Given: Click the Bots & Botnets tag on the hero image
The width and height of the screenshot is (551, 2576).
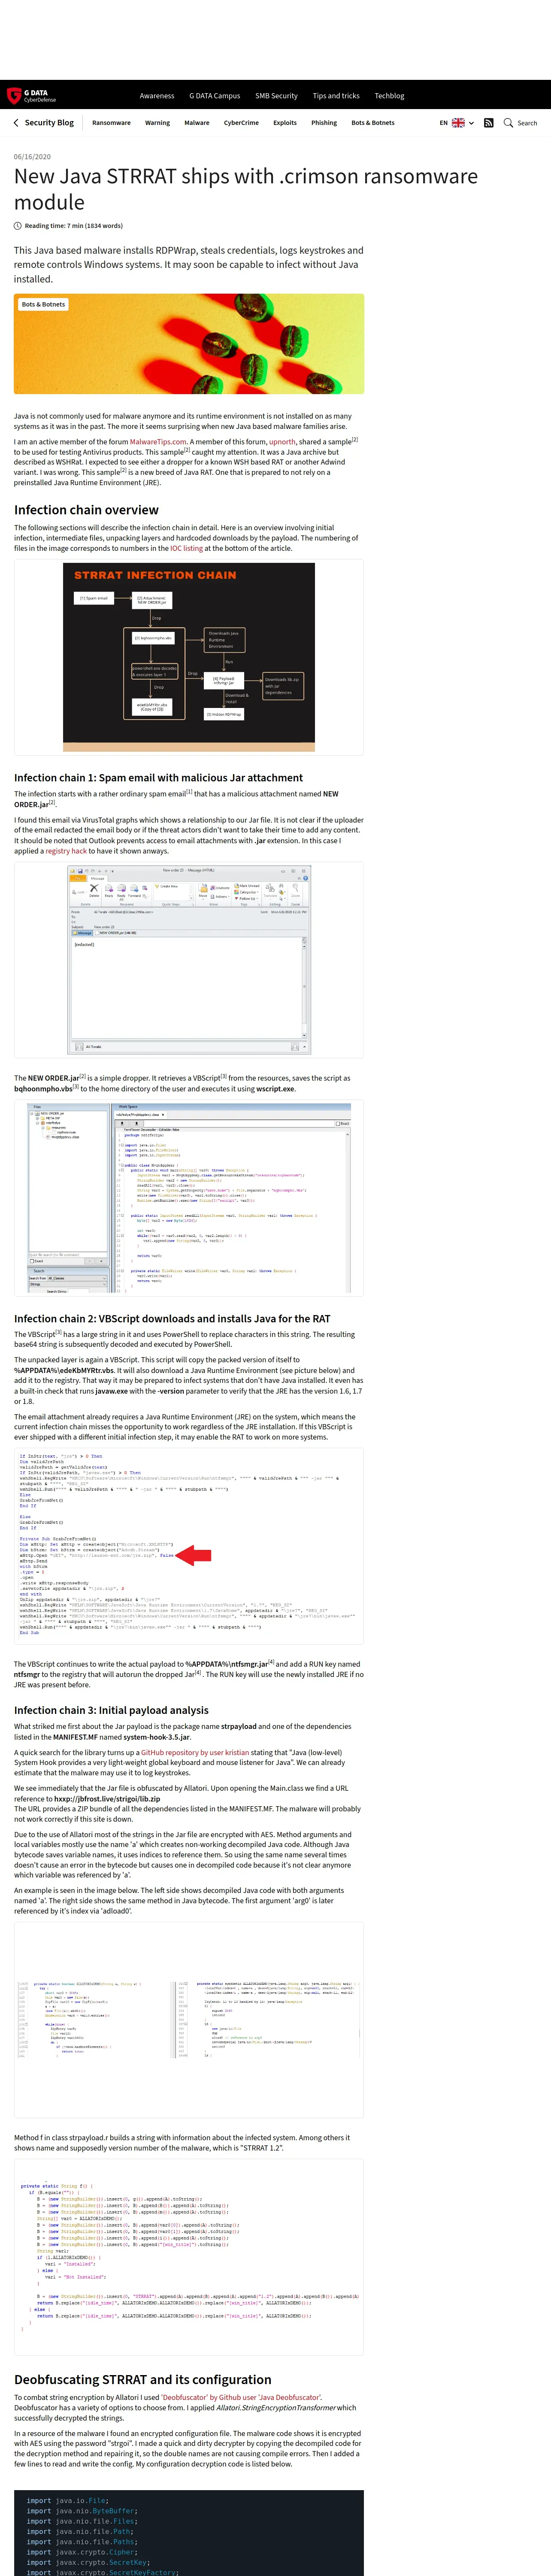Looking at the screenshot, I should tap(43, 304).
